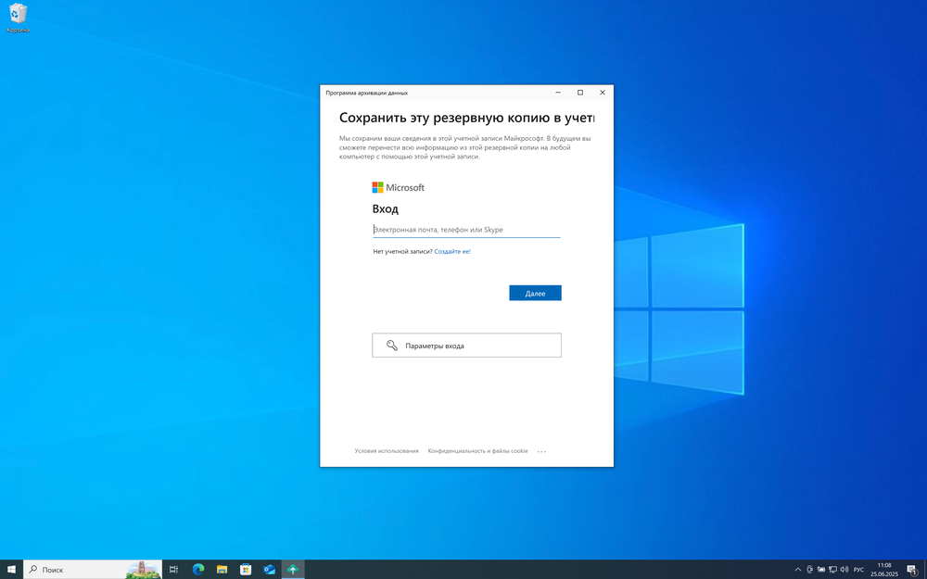
Task: Show hidden tray icons chevron
Action: pyautogui.click(x=797, y=570)
